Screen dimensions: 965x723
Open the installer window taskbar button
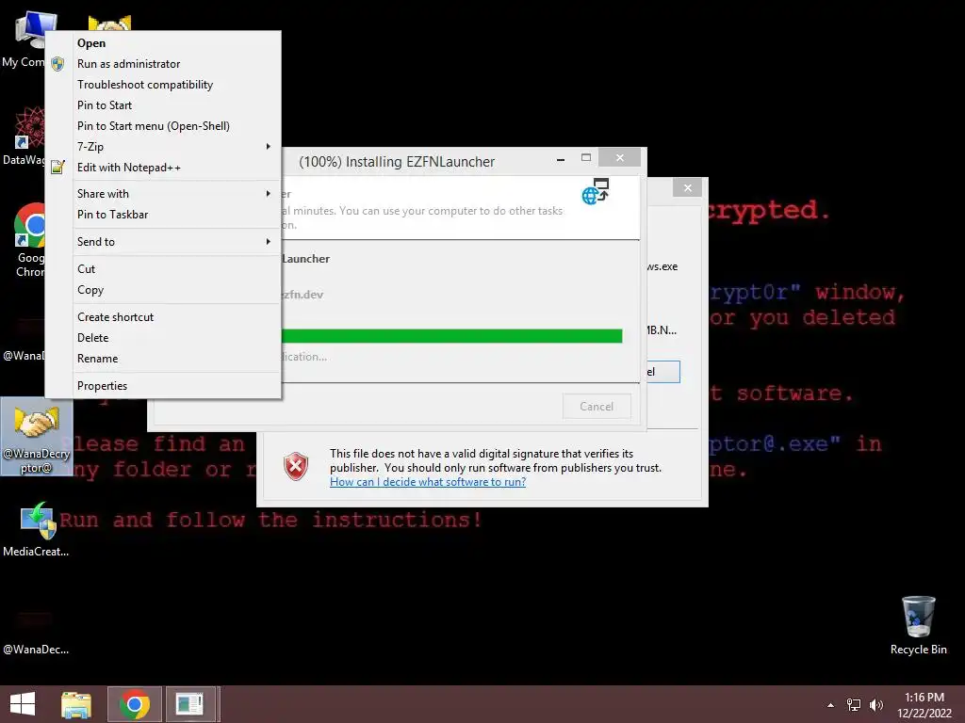pos(190,704)
